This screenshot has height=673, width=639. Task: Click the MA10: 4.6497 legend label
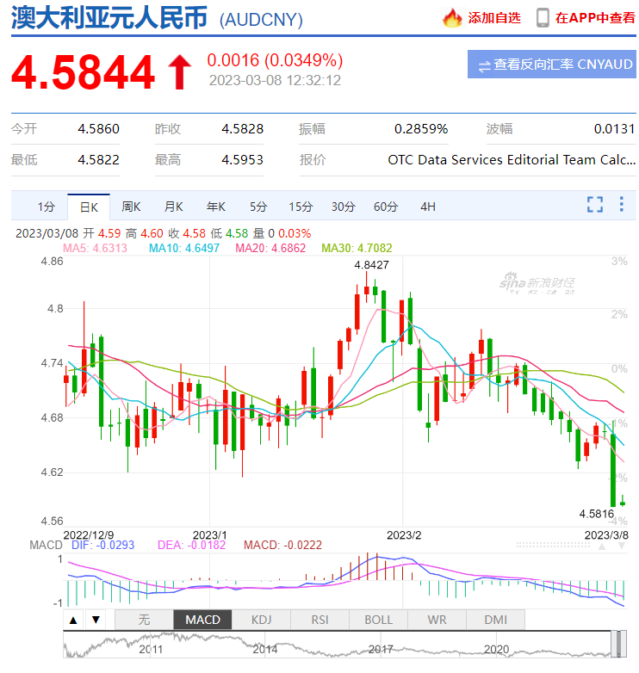click(184, 248)
